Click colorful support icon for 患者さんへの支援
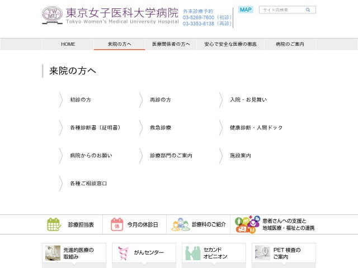Screen dimensions: 358x268 (x=247, y=224)
